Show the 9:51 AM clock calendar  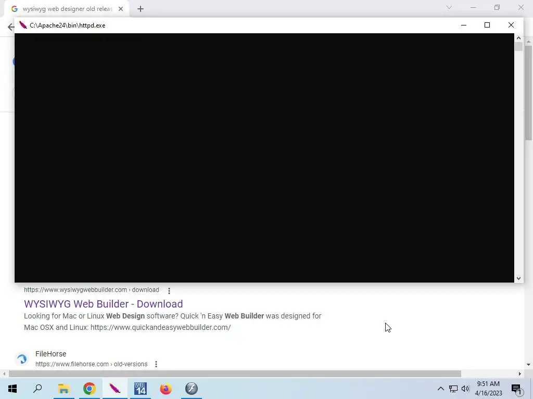tap(488, 389)
